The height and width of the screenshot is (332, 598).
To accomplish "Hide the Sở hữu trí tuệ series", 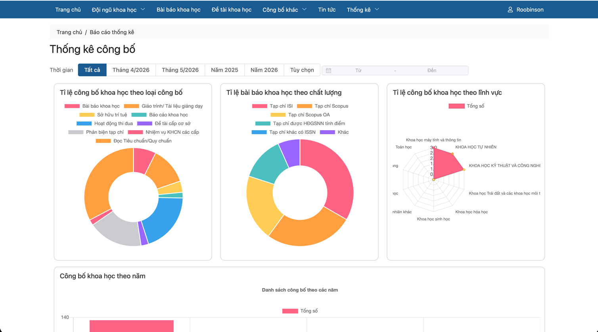I will [x=103, y=115].
